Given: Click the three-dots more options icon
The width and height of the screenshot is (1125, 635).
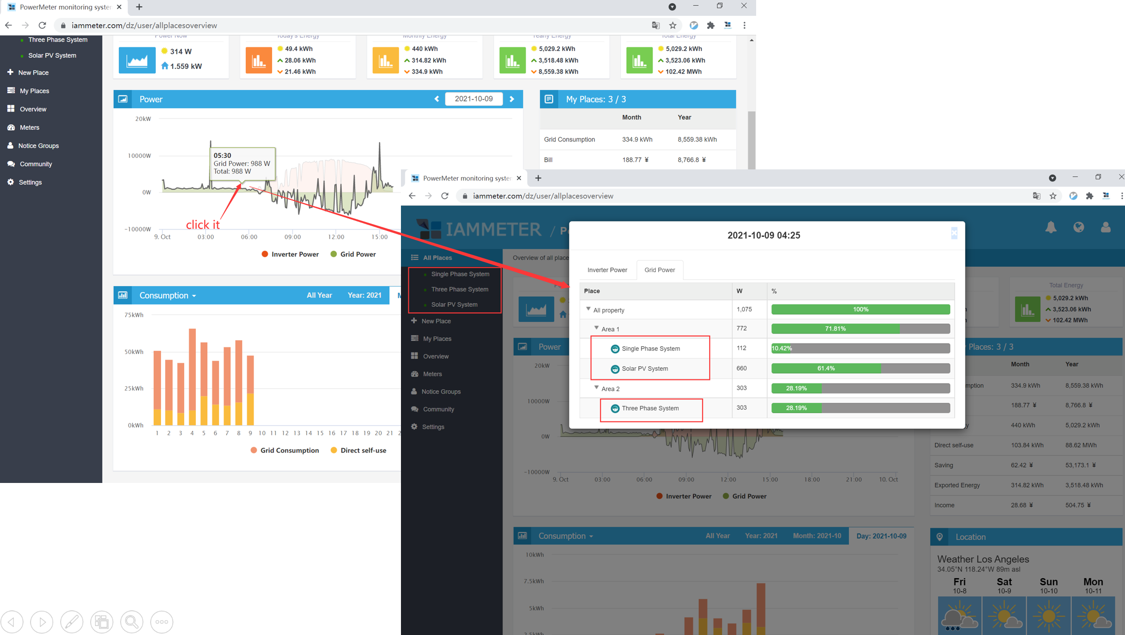Looking at the screenshot, I should pos(162,622).
